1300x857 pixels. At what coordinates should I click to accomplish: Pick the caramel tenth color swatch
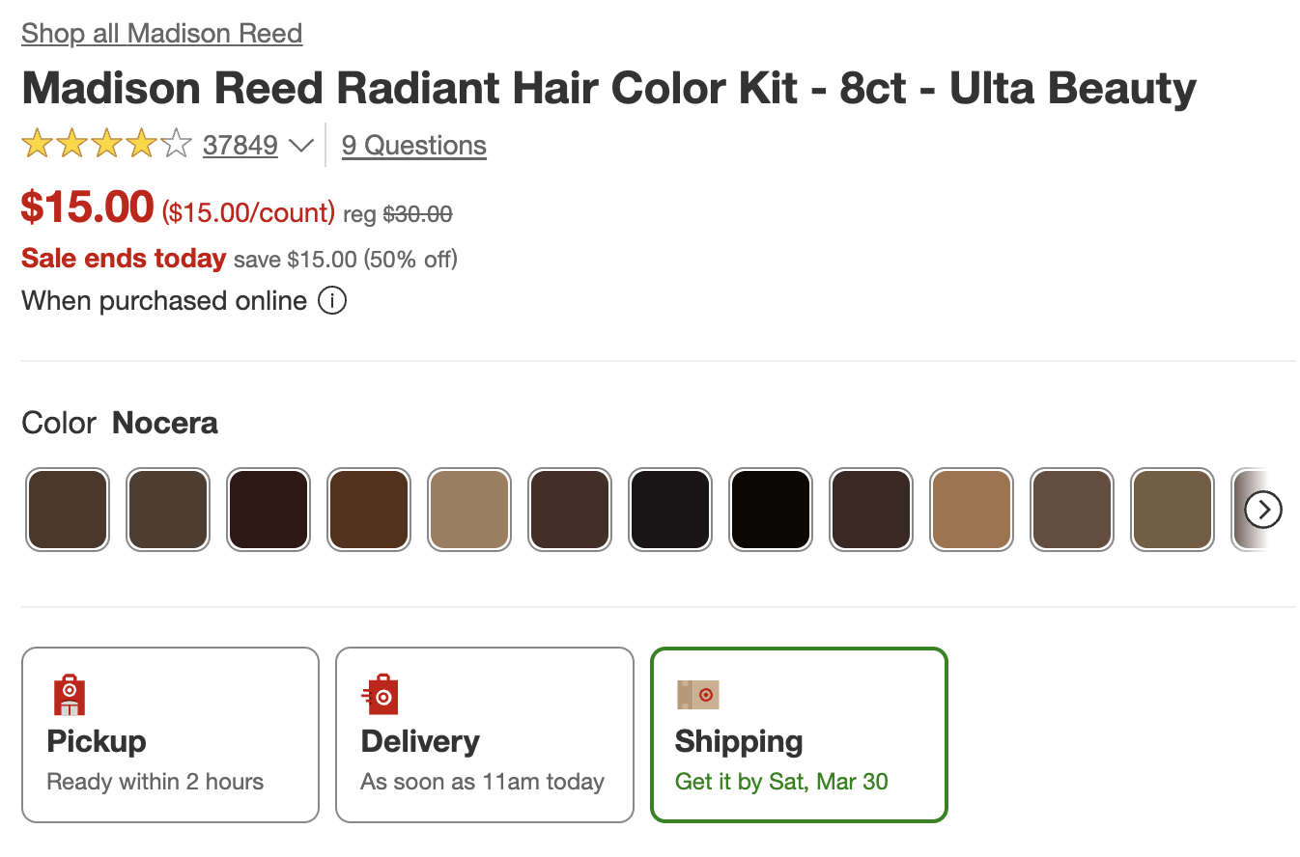click(972, 510)
